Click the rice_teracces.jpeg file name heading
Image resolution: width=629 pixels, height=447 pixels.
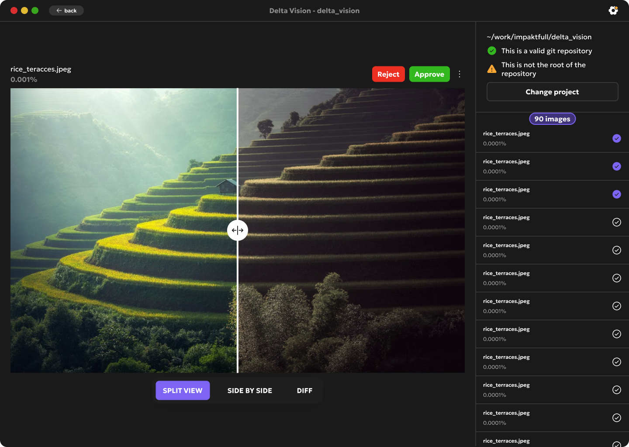tap(41, 69)
